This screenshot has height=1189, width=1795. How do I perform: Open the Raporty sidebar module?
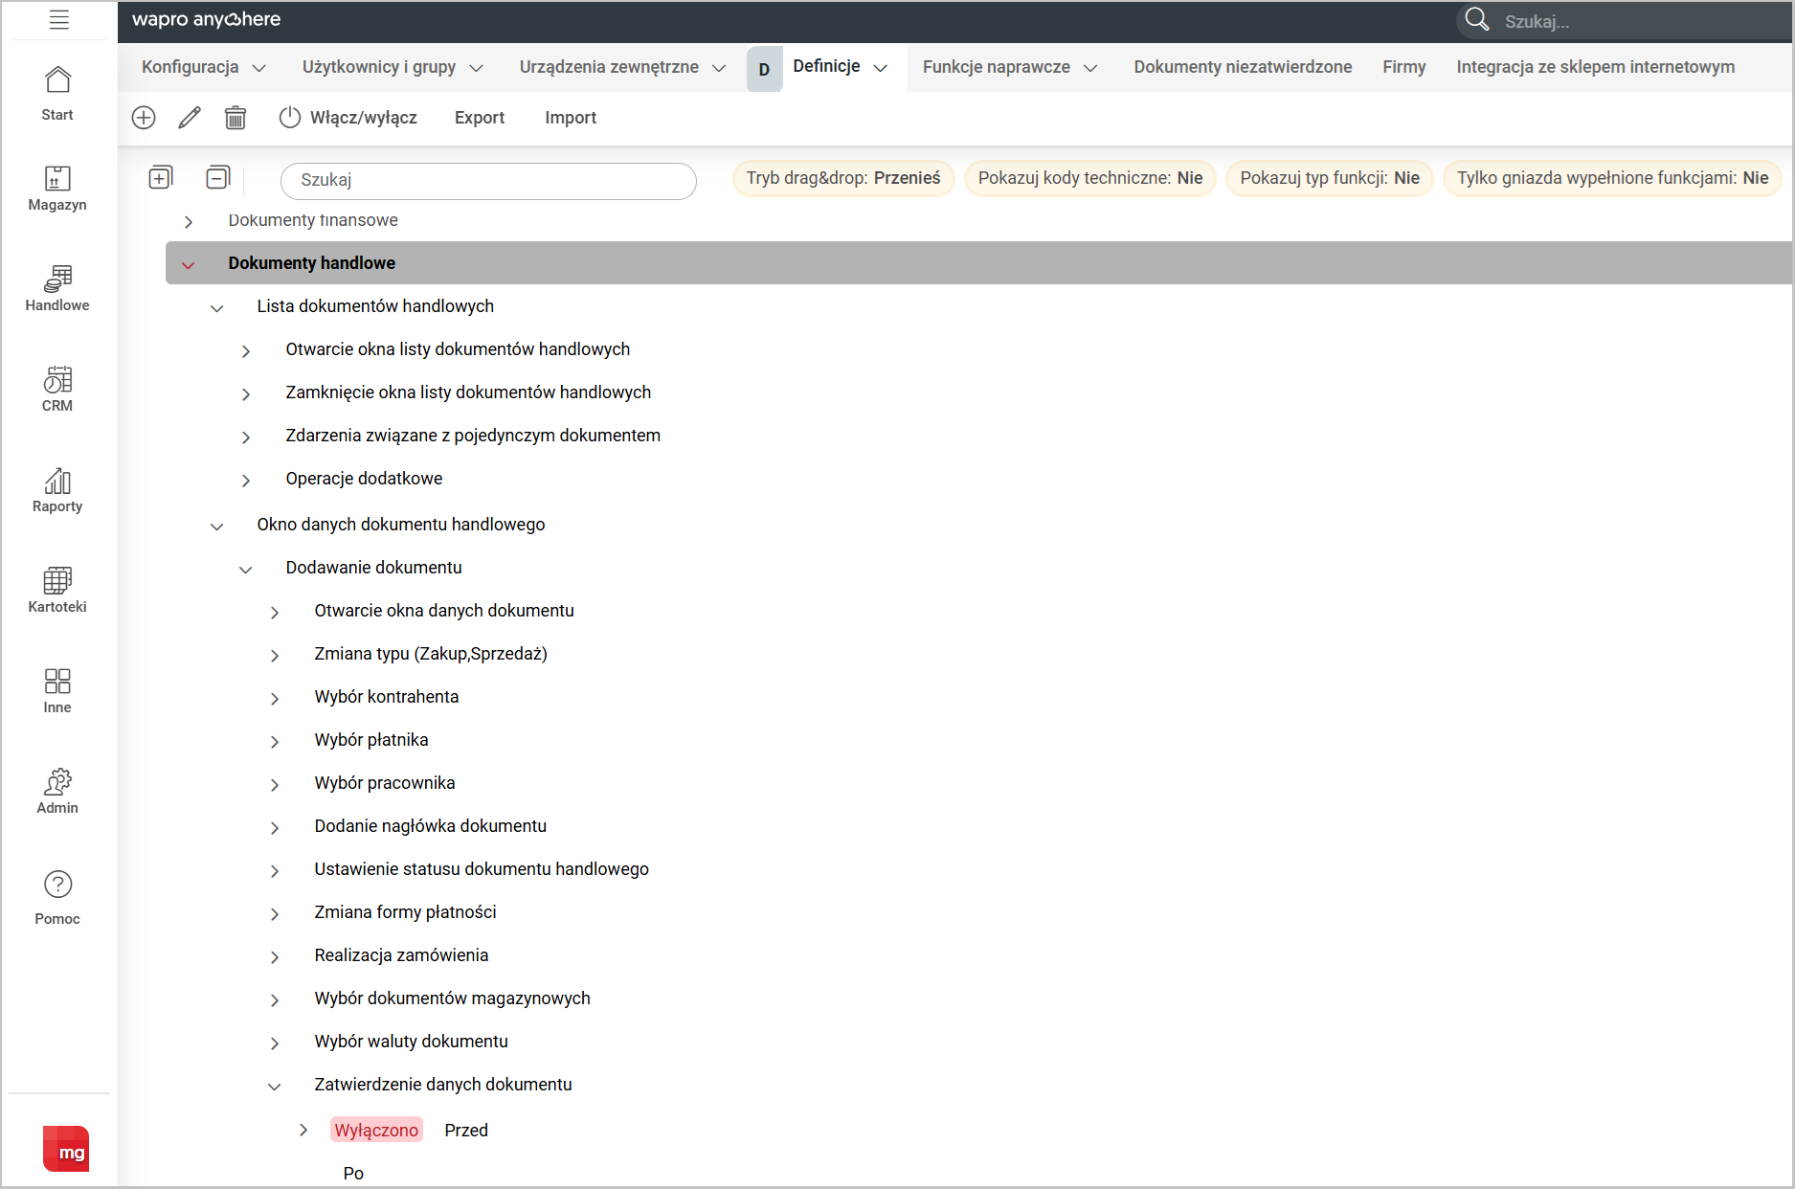(57, 490)
